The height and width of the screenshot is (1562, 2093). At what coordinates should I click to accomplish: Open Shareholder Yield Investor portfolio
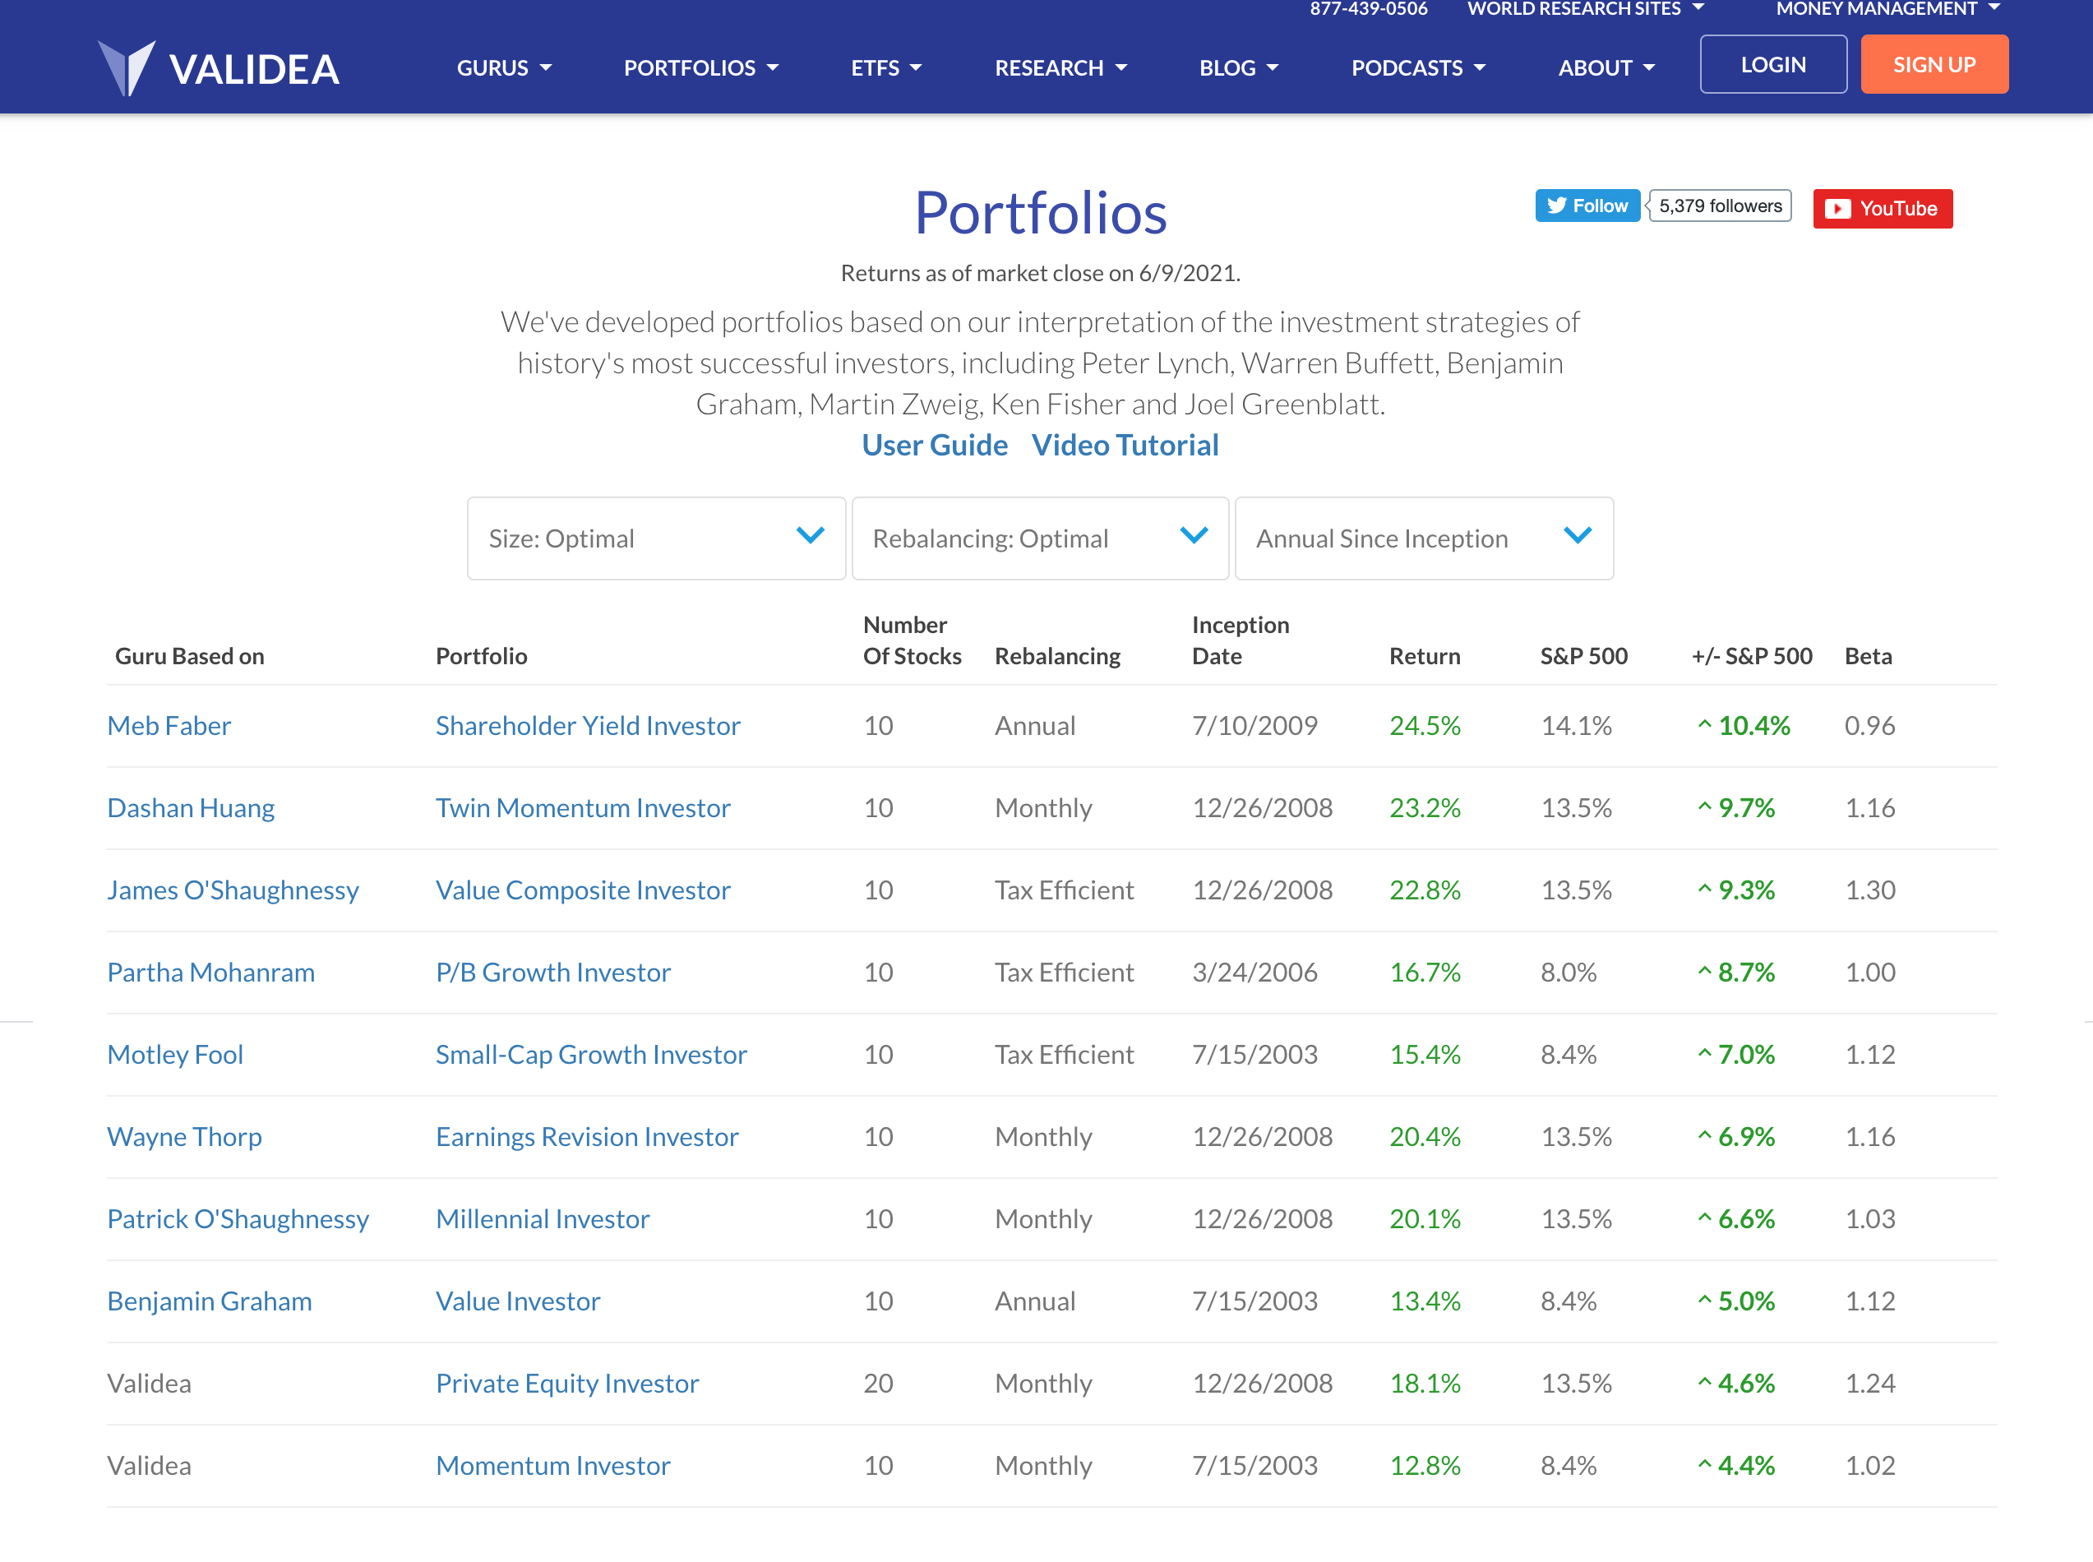[588, 726]
